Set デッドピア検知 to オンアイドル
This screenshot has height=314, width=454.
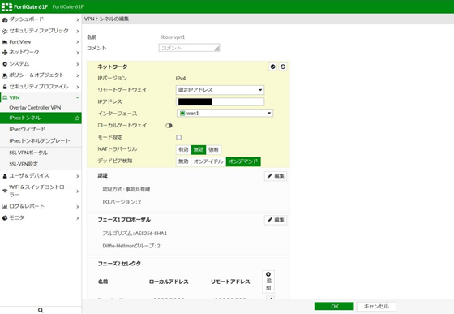point(208,161)
